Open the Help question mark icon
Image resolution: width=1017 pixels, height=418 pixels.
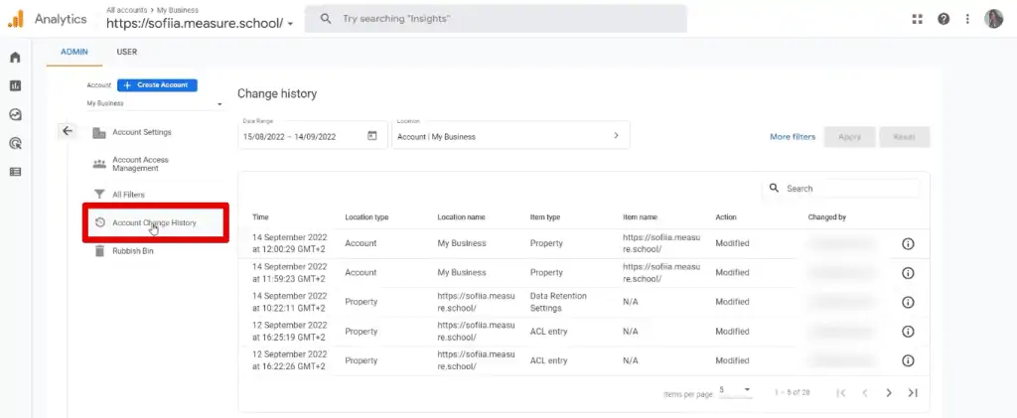(x=944, y=19)
